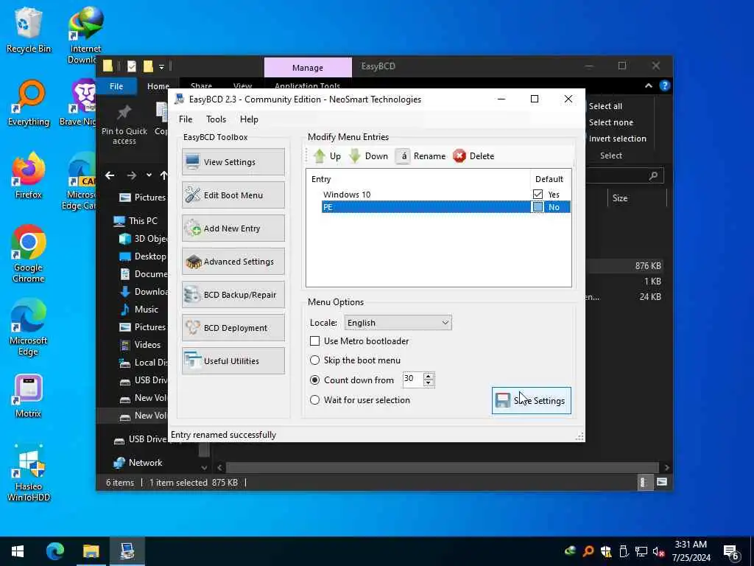The width and height of the screenshot is (754, 566).
Task: Open File Explorer from taskbar
Action: 91,551
